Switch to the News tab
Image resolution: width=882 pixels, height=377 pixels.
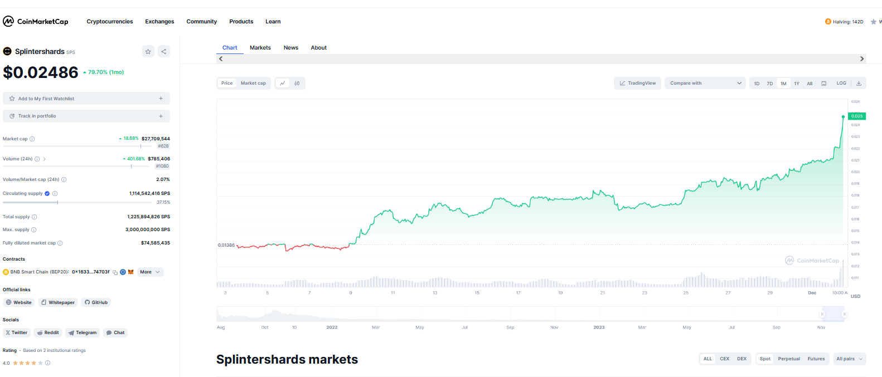(x=291, y=48)
